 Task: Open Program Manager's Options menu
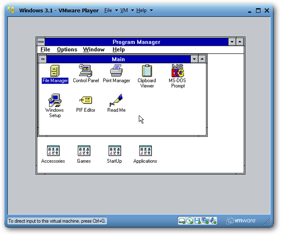pyautogui.click(x=67, y=49)
